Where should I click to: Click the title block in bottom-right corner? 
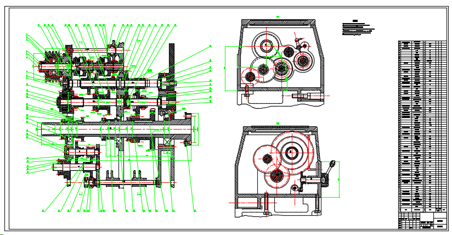(422, 221)
